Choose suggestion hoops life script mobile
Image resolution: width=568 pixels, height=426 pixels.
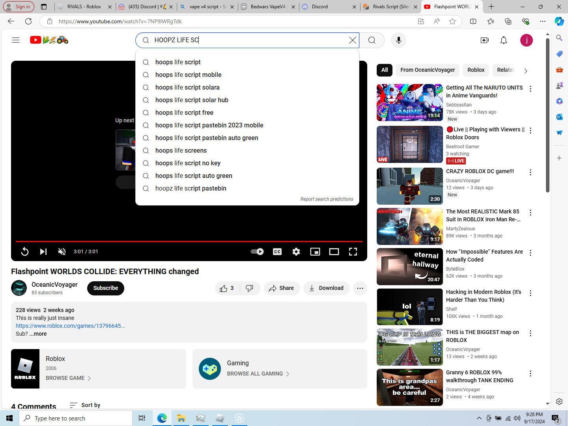coord(247,75)
